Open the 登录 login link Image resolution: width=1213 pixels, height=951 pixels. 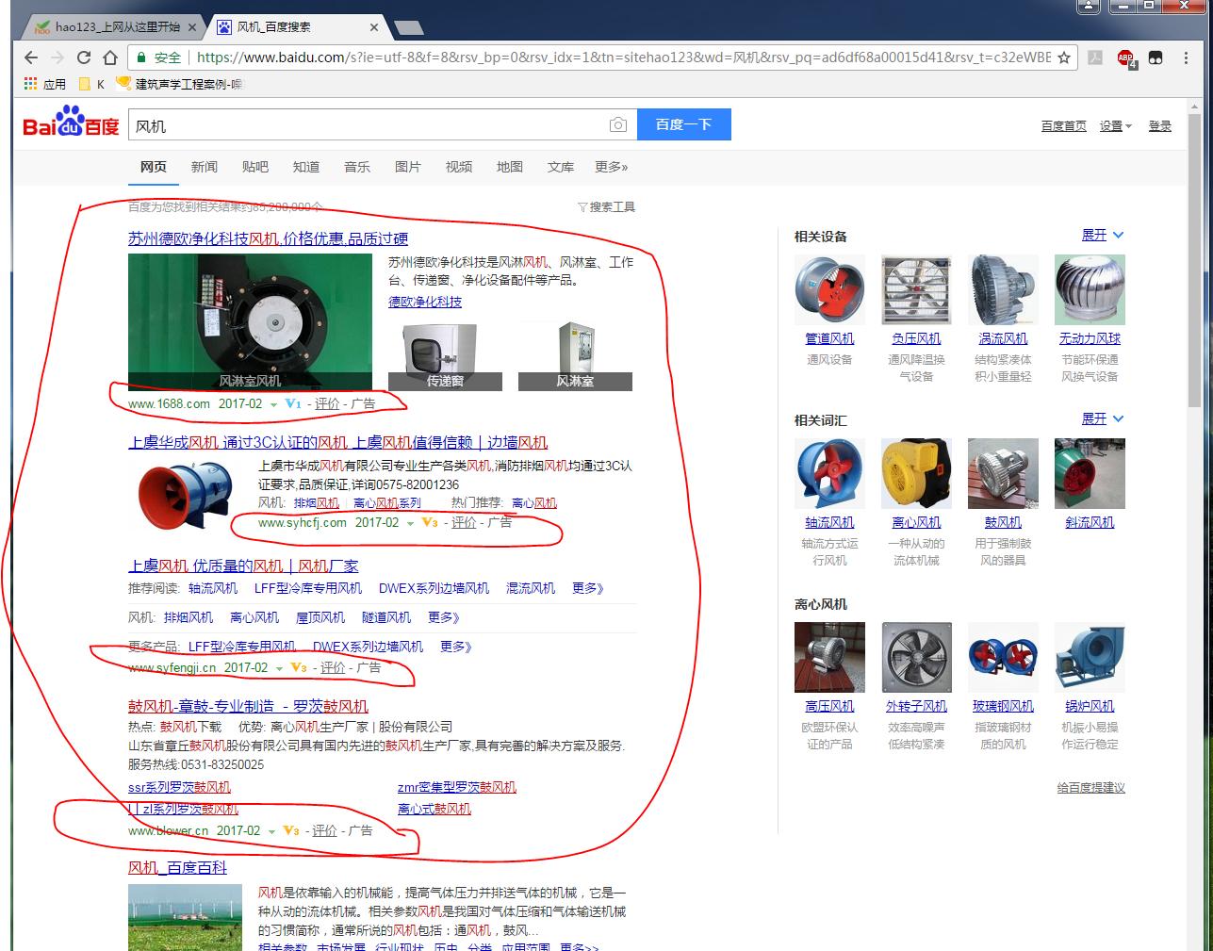pyautogui.click(x=1160, y=125)
